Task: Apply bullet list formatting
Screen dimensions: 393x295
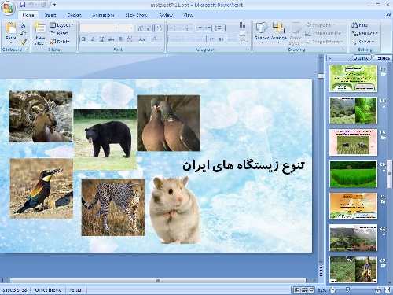Action: 174,28
